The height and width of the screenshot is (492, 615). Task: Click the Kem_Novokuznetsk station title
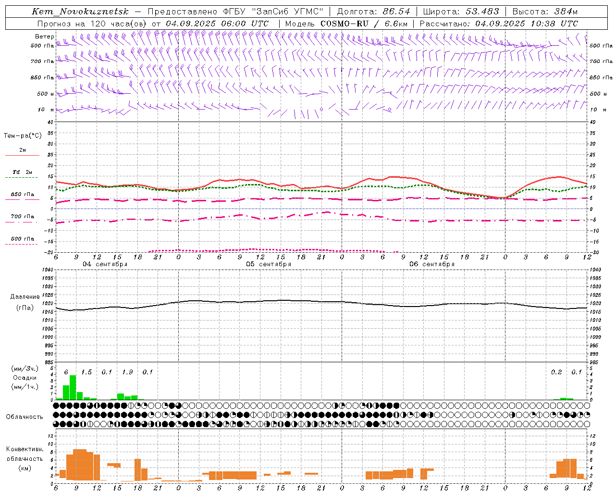[81, 12]
